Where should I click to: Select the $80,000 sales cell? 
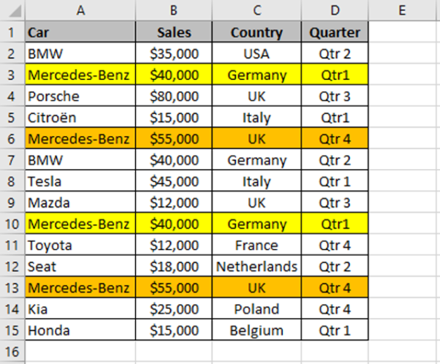[x=174, y=96]
